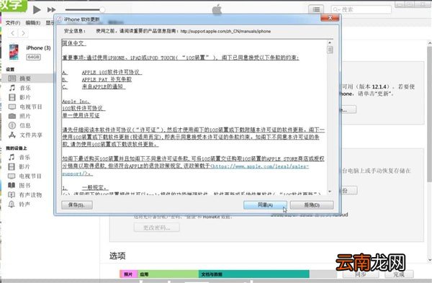This screenshot has height=283, width=432.
Task: Click the 选项 section heading
Action: click(x=117, y=256)
